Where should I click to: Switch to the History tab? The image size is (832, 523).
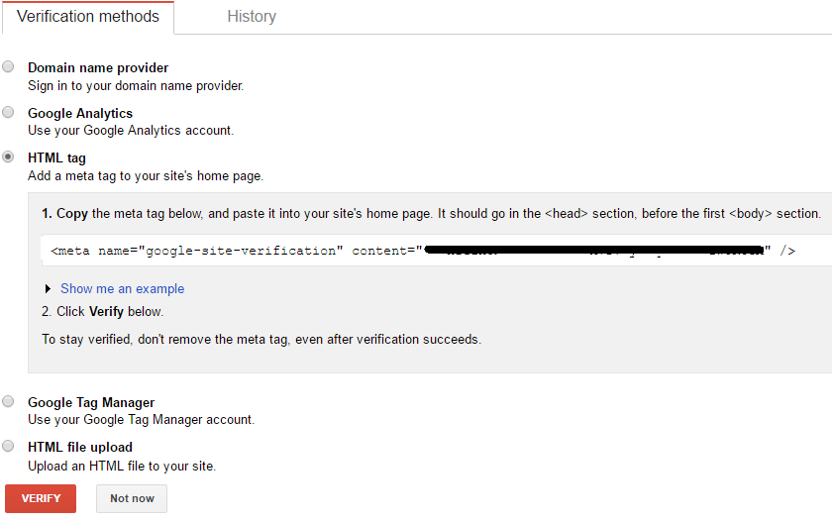click(x=252, y=17)
